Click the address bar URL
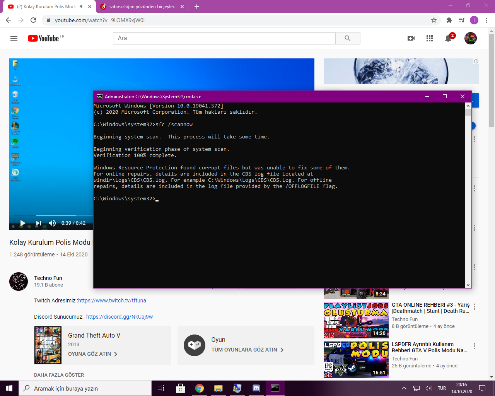 coord(100,20)
